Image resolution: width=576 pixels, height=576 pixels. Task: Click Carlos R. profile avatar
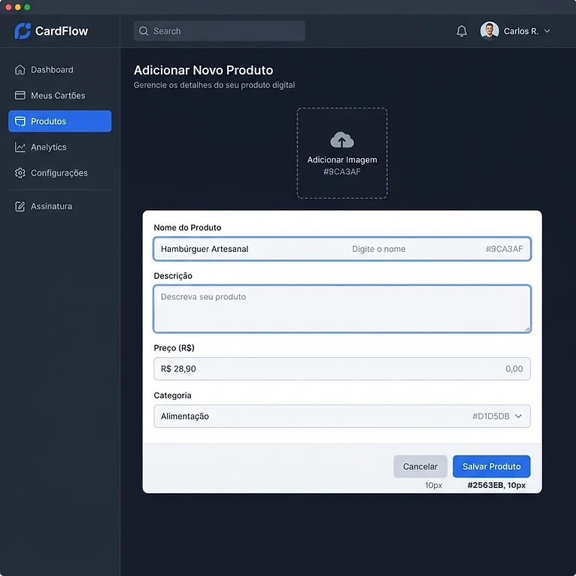click(490, 31)
